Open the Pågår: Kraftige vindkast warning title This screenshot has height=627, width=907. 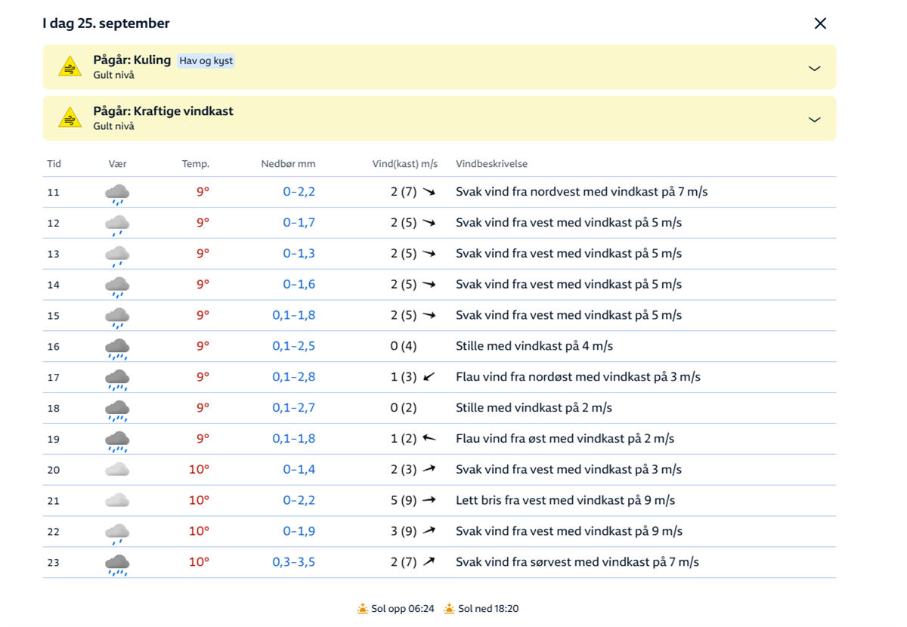pos(163,111)
